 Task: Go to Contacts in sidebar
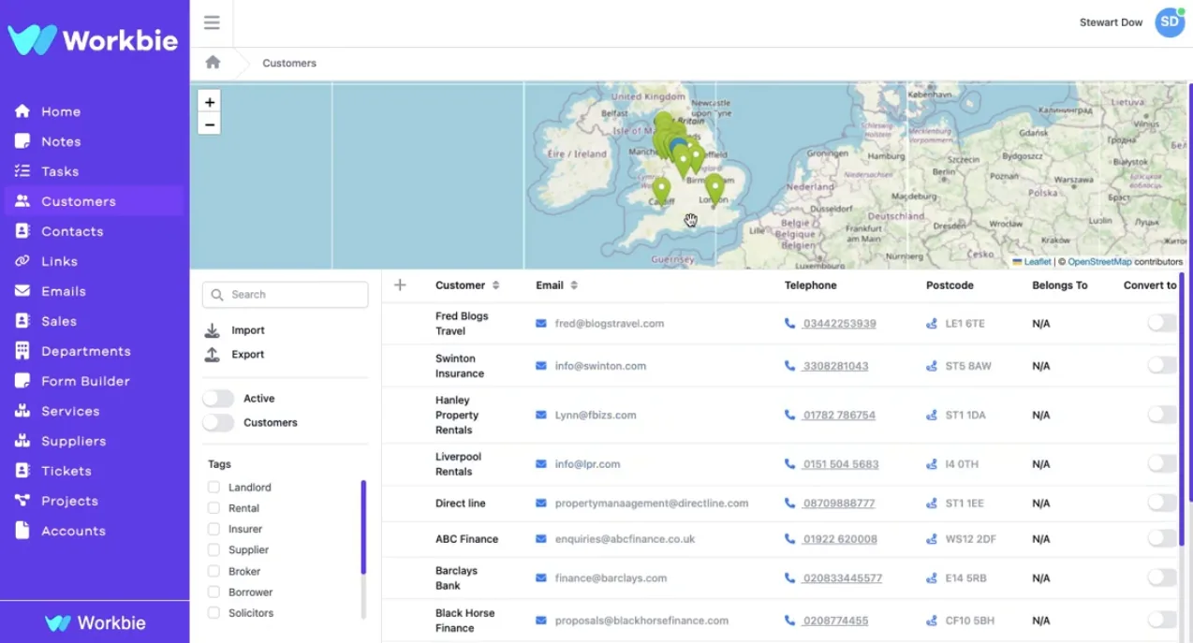point(72,231)
